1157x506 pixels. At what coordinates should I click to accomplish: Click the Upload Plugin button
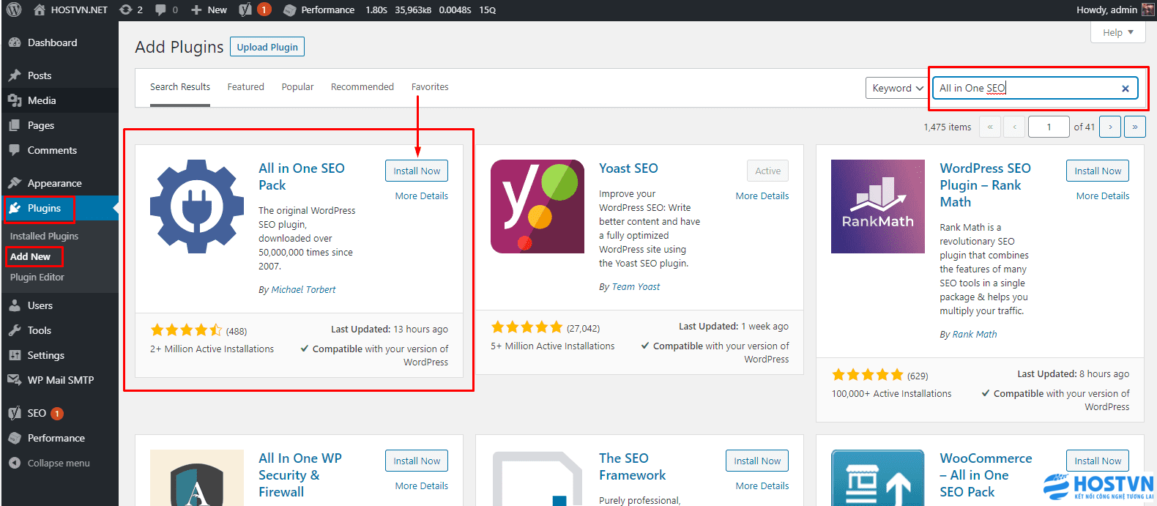coord(267,47)
